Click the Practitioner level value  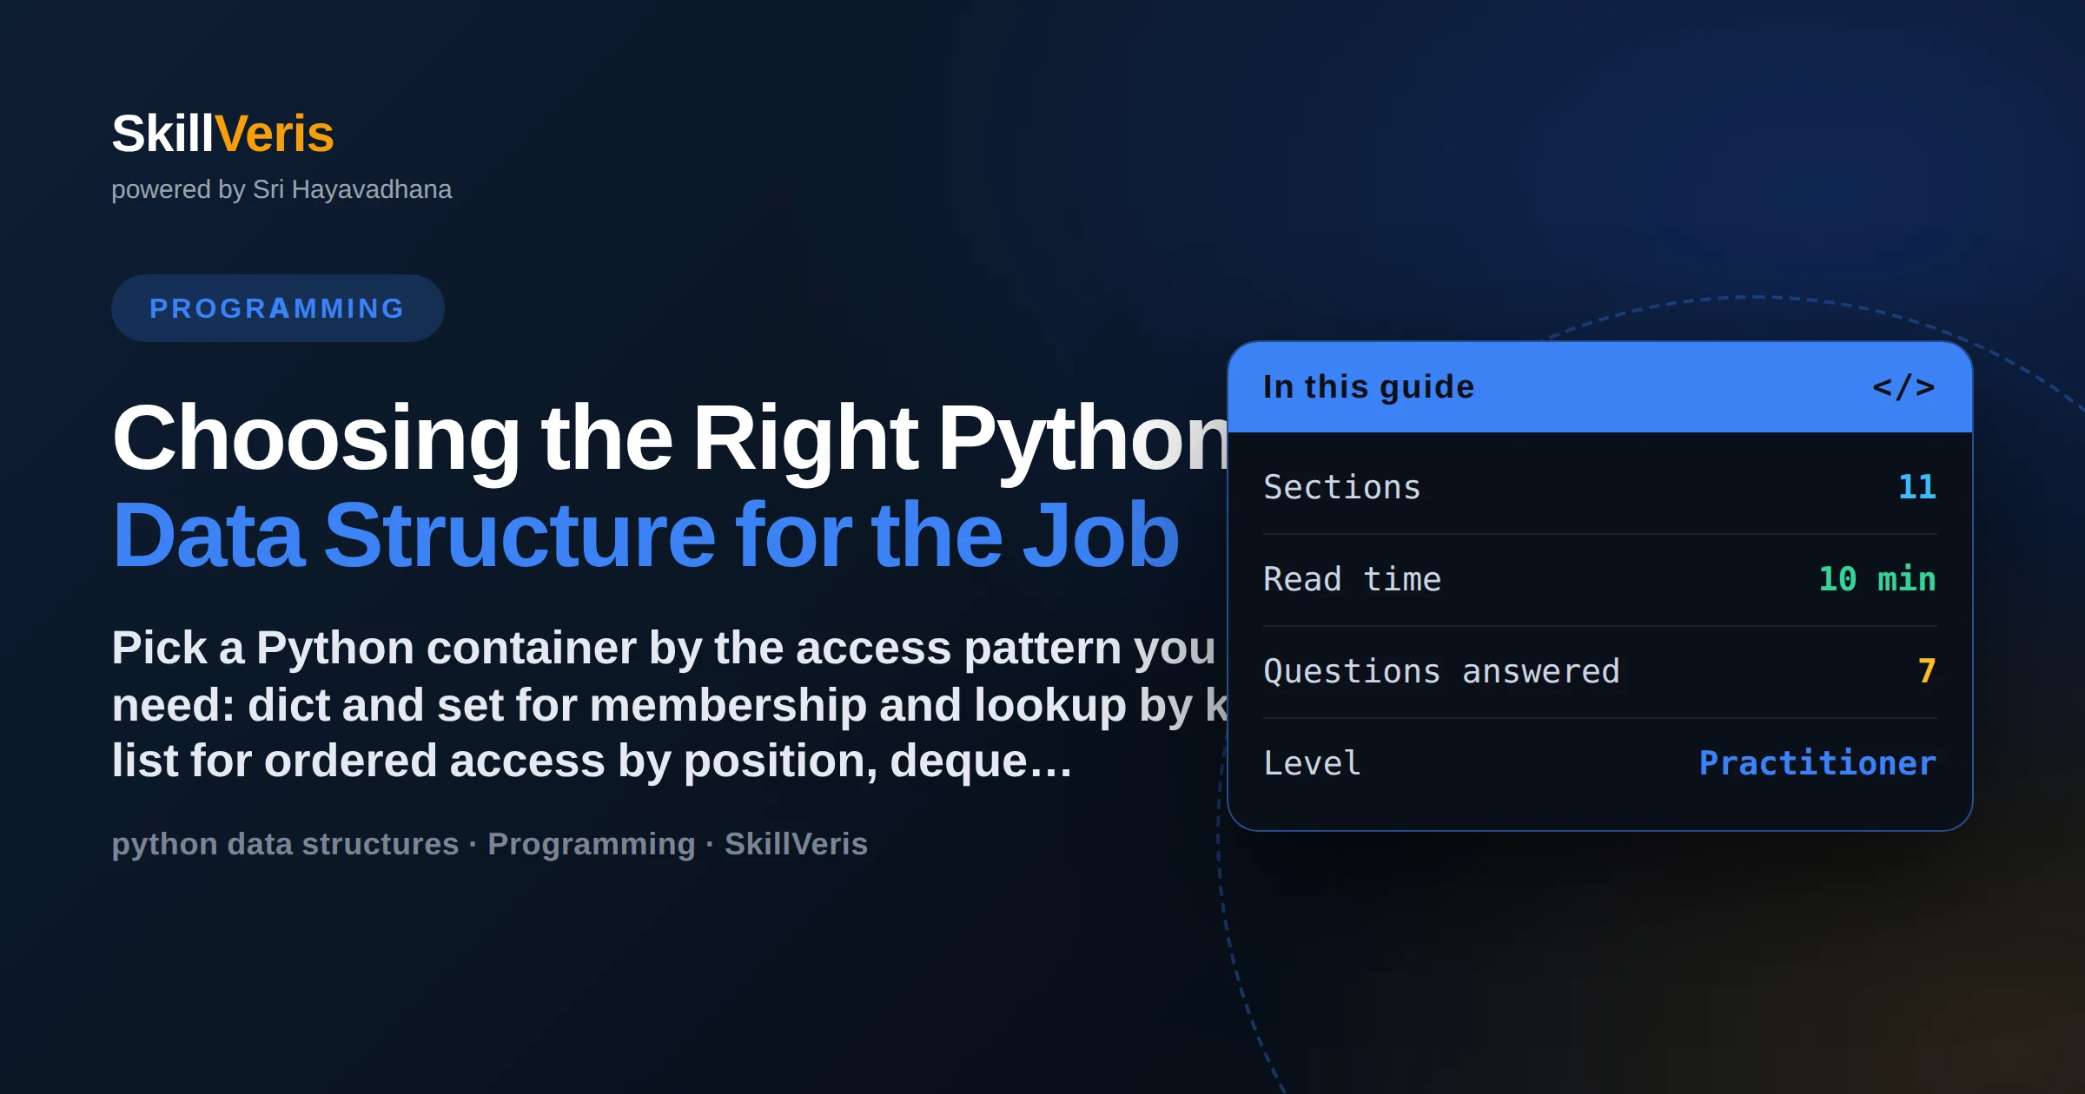click(1817, 763)
